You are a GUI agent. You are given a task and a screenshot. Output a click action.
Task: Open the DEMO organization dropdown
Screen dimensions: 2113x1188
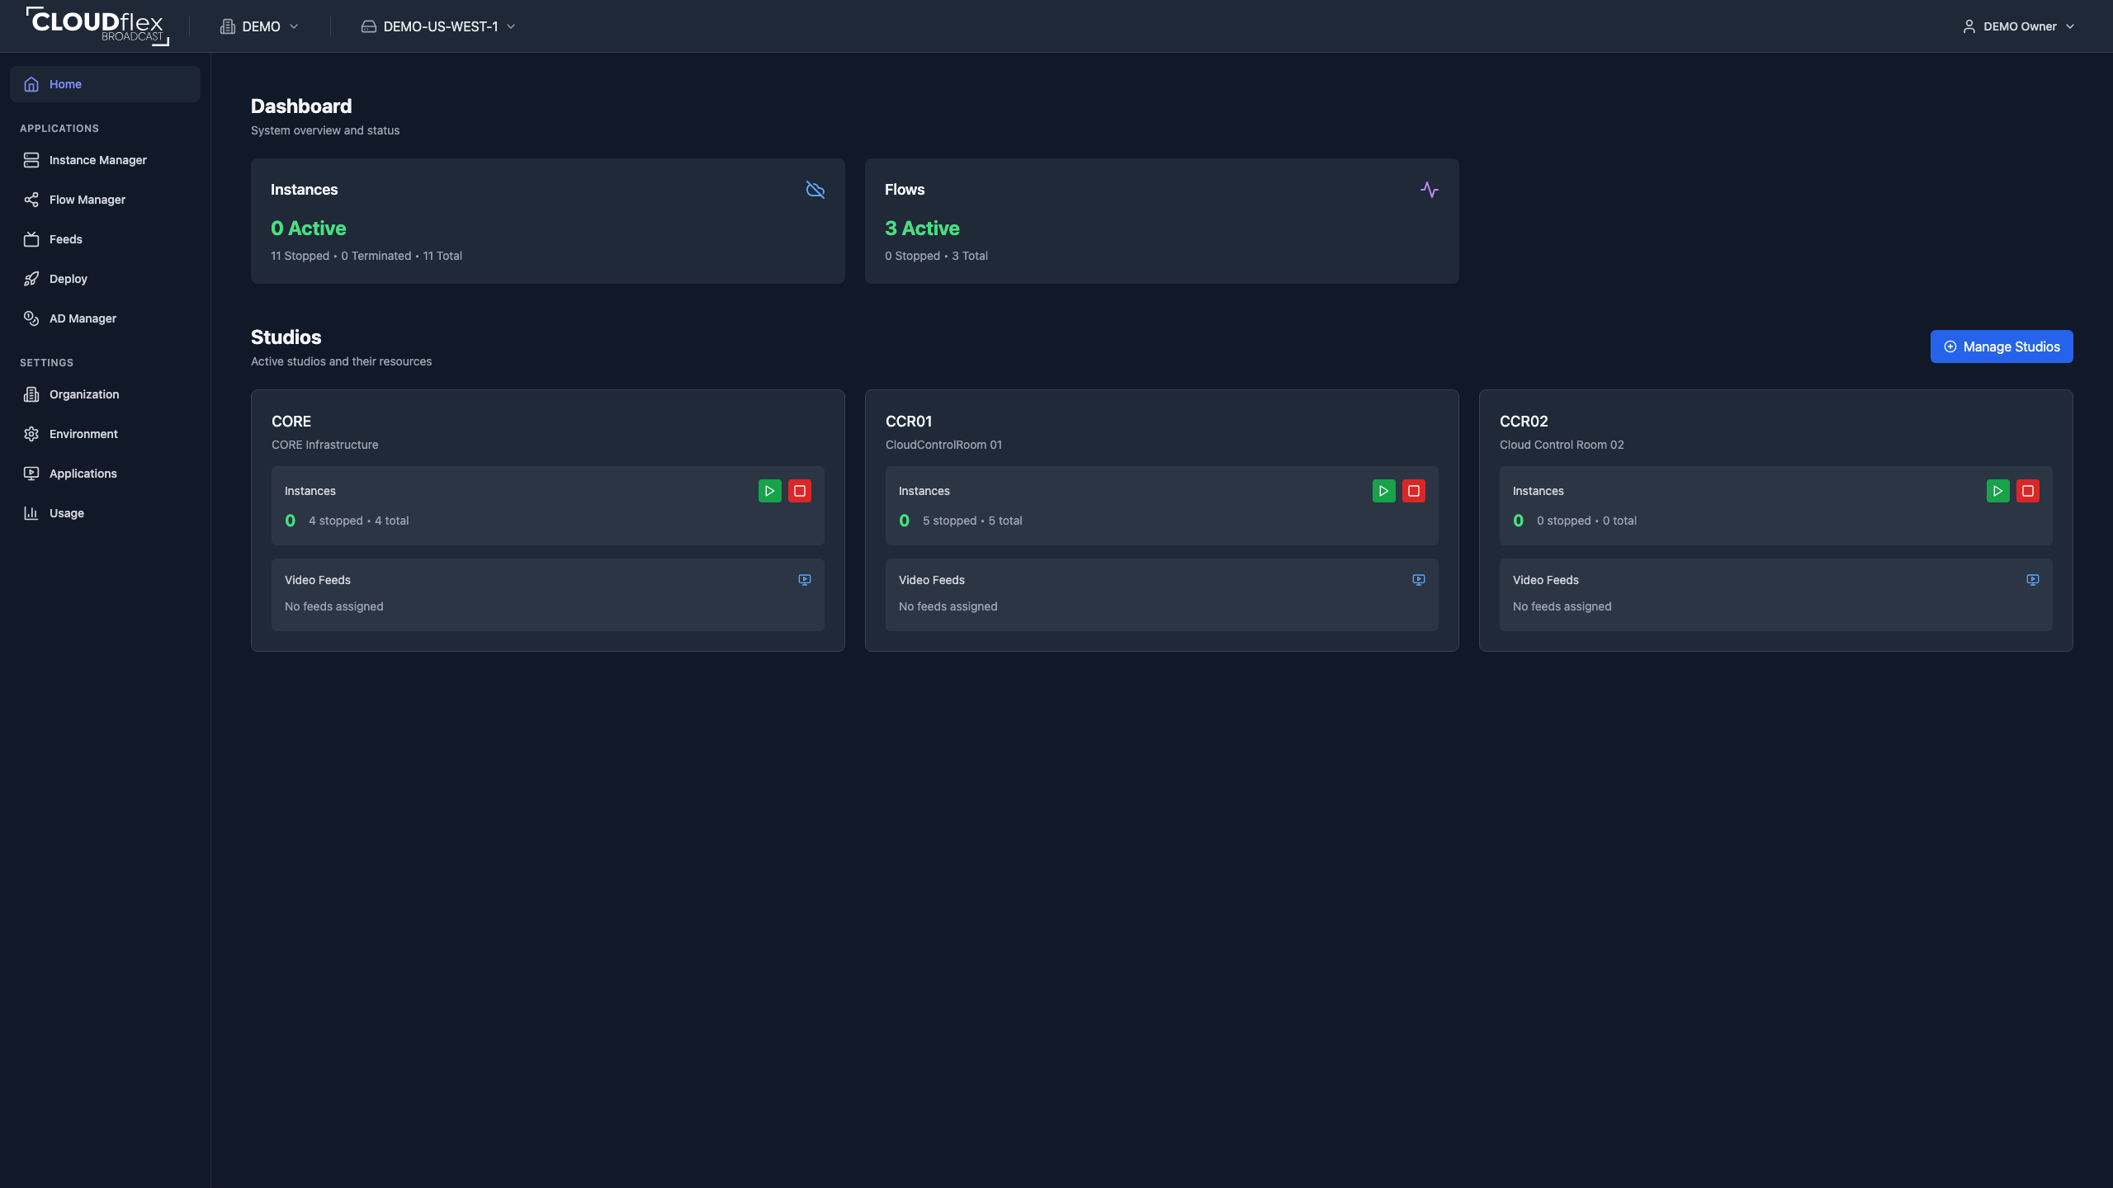pyautogui.click(x=259, y=26)
